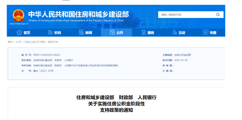
Task: Click the building icon beside 机构
Action: click(50, 32)
